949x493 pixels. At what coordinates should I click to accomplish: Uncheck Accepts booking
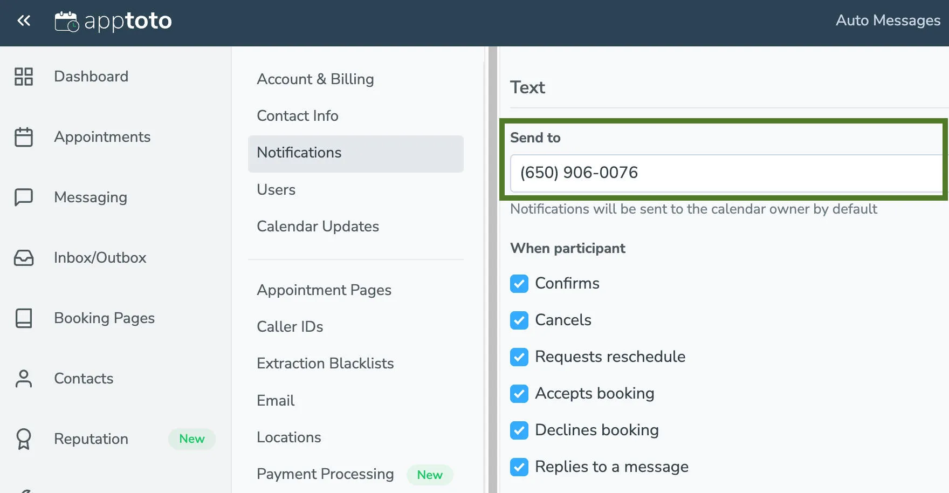click(519, 394)
